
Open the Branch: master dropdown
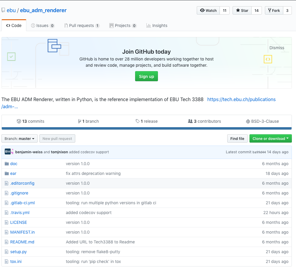tap(20, 138)
